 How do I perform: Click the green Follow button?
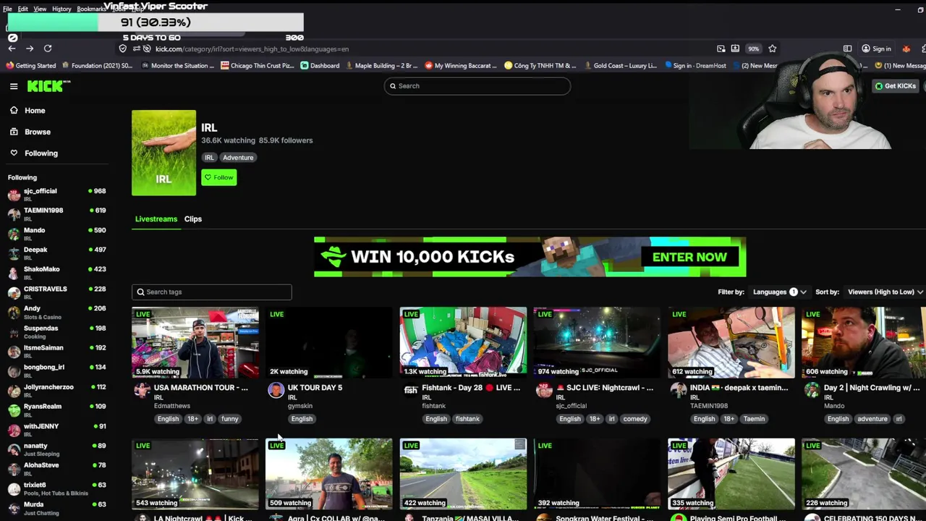[218, 177]
